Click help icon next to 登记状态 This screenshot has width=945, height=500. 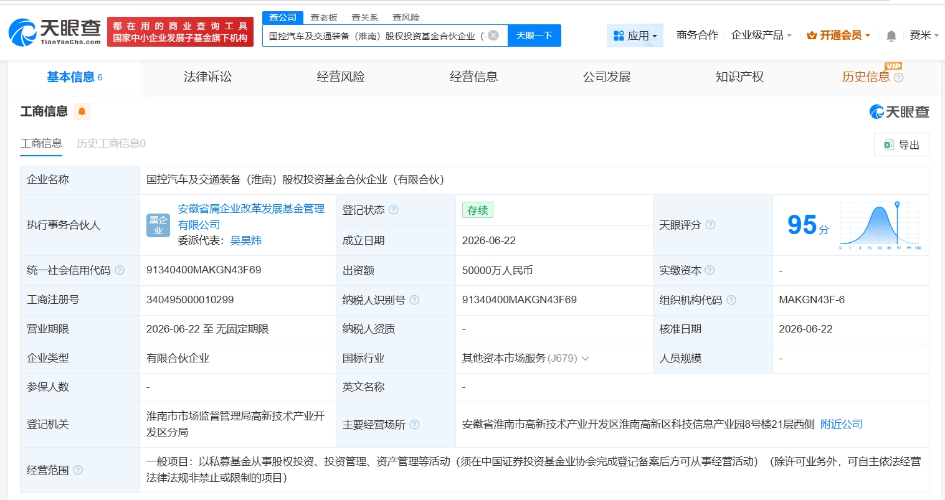point(394,210)
